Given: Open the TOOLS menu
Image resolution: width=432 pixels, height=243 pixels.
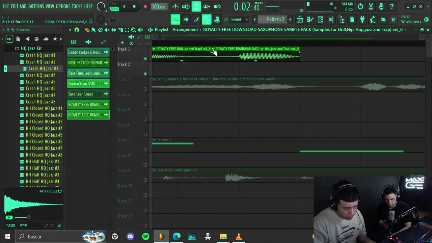Looking at the screenshot, I should (77, 6).
